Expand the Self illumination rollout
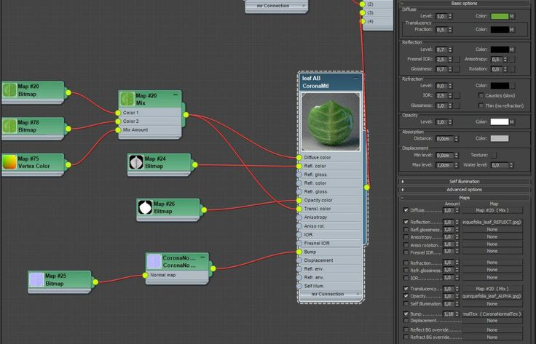 (x=465, y=181)
